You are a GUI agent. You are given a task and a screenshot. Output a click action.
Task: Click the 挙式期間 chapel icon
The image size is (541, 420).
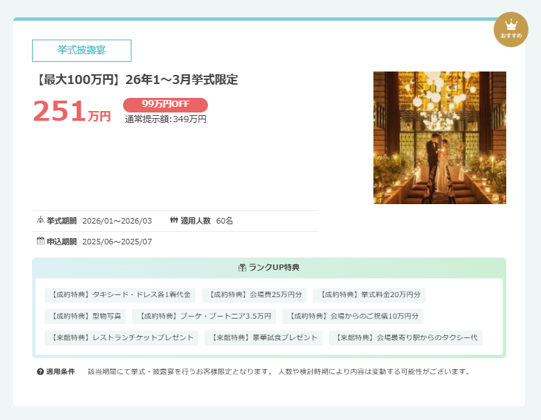pyautogui.click(x=40, y=220)
